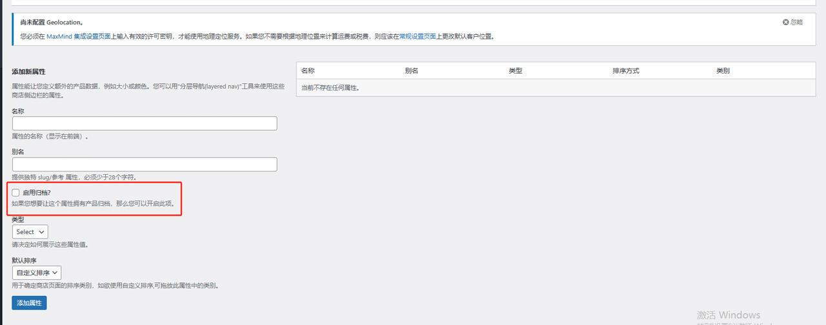This screenshot has width=826, height=325.
Task: Click the 别名 table column header
Action: (x=412, y=70)
